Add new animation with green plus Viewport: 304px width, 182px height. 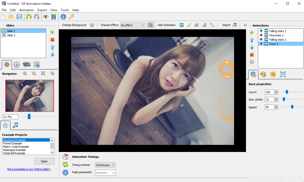[x=252, y=33]
